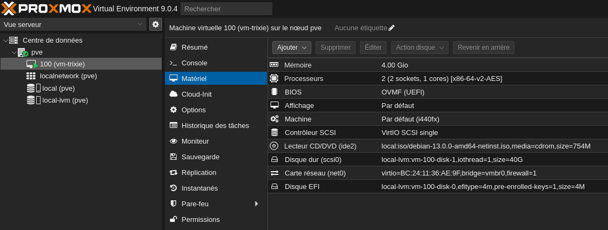Open the Action disque dropdown

419,48
